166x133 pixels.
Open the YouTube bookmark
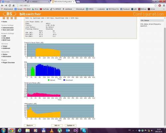[44, 9]
